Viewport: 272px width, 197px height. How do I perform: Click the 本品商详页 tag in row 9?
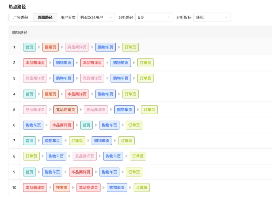click(x=81, y=172)
